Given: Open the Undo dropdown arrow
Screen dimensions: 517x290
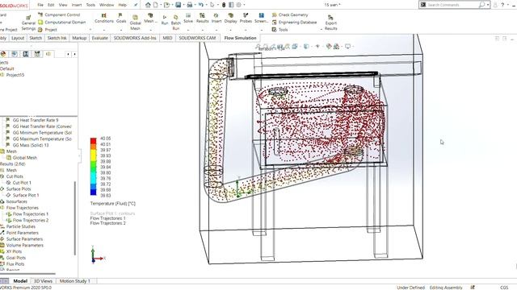Looking at the screenshot, I should tap(206, 5).
